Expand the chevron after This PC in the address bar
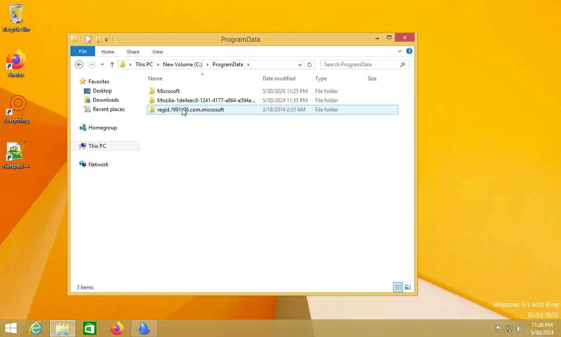The image size is (561, 337). tap(158, 65)
